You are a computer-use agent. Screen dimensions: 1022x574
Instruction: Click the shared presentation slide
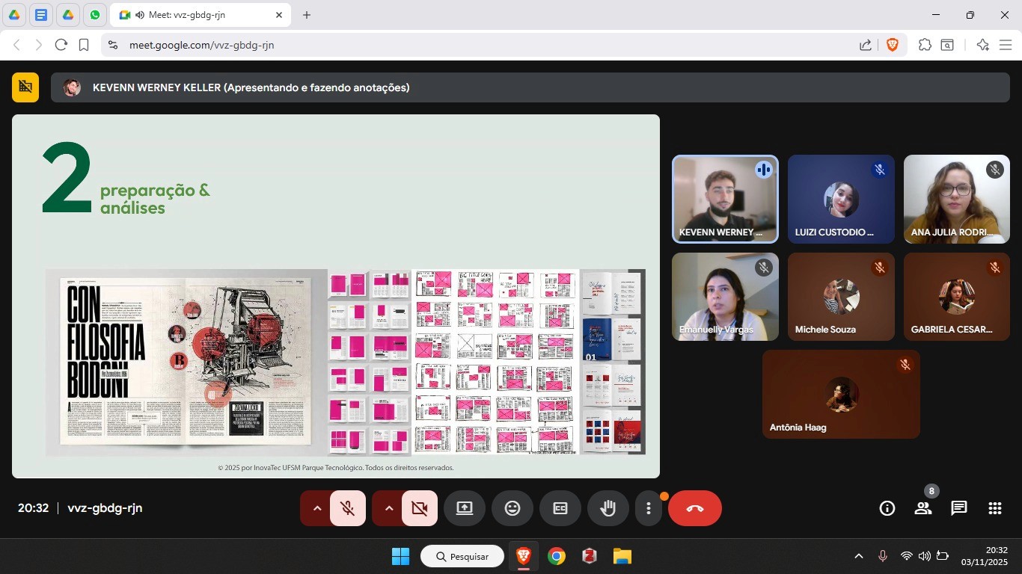(336, 296)
